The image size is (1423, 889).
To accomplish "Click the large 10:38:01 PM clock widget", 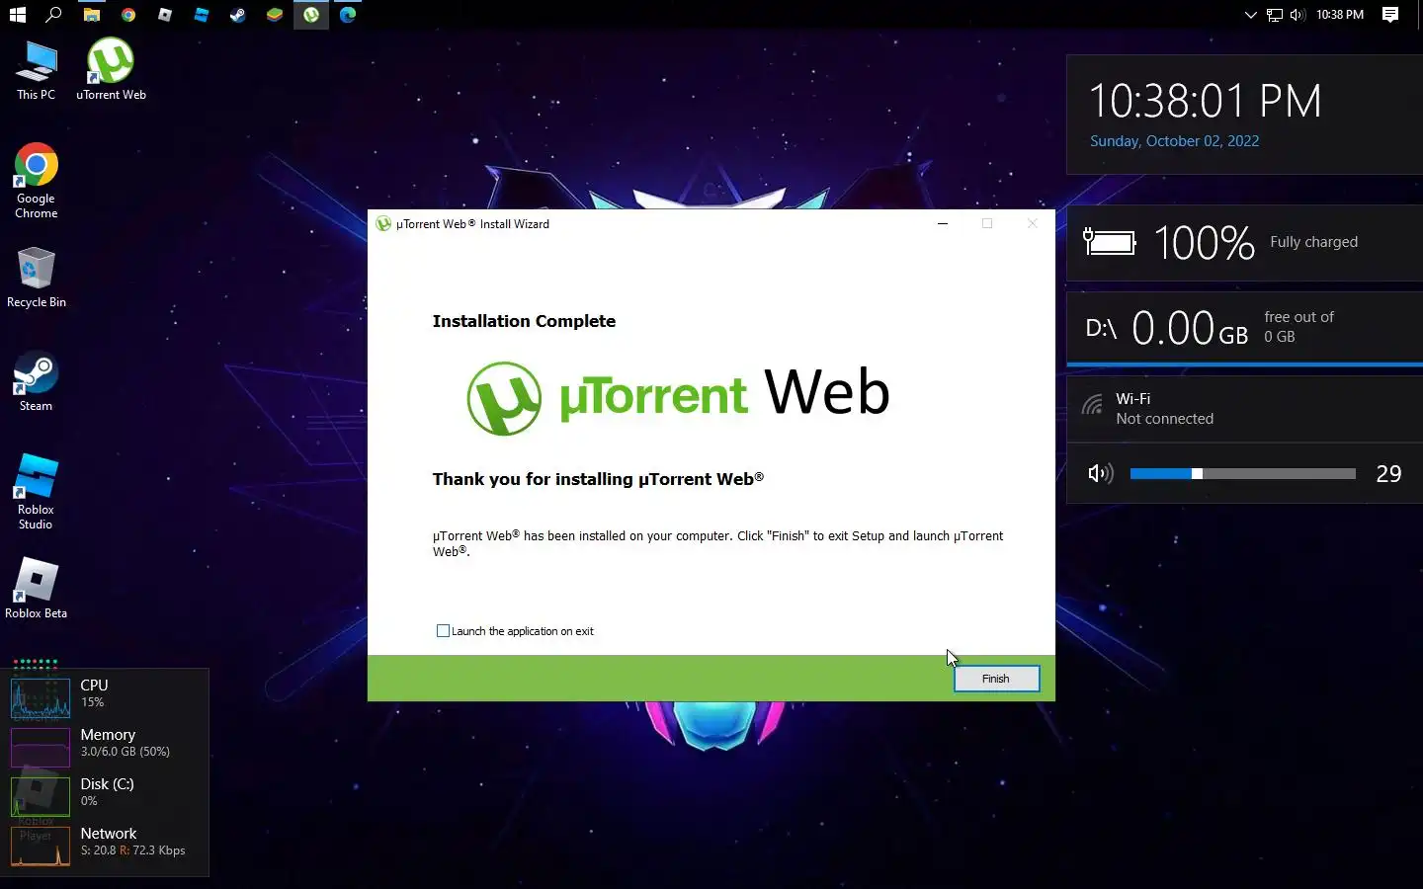I will (x=1205, y=101).
